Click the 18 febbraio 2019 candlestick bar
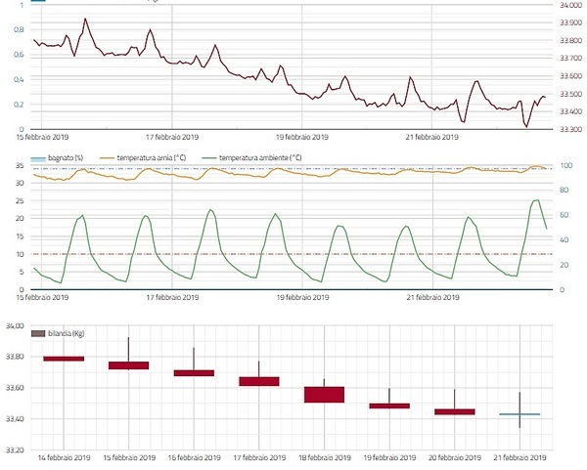Viewport: 587px width, 470px height. click(x=324, y=395)
